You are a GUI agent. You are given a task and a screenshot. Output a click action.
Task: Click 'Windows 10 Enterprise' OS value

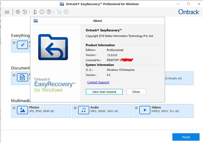(x=120, y=70)
